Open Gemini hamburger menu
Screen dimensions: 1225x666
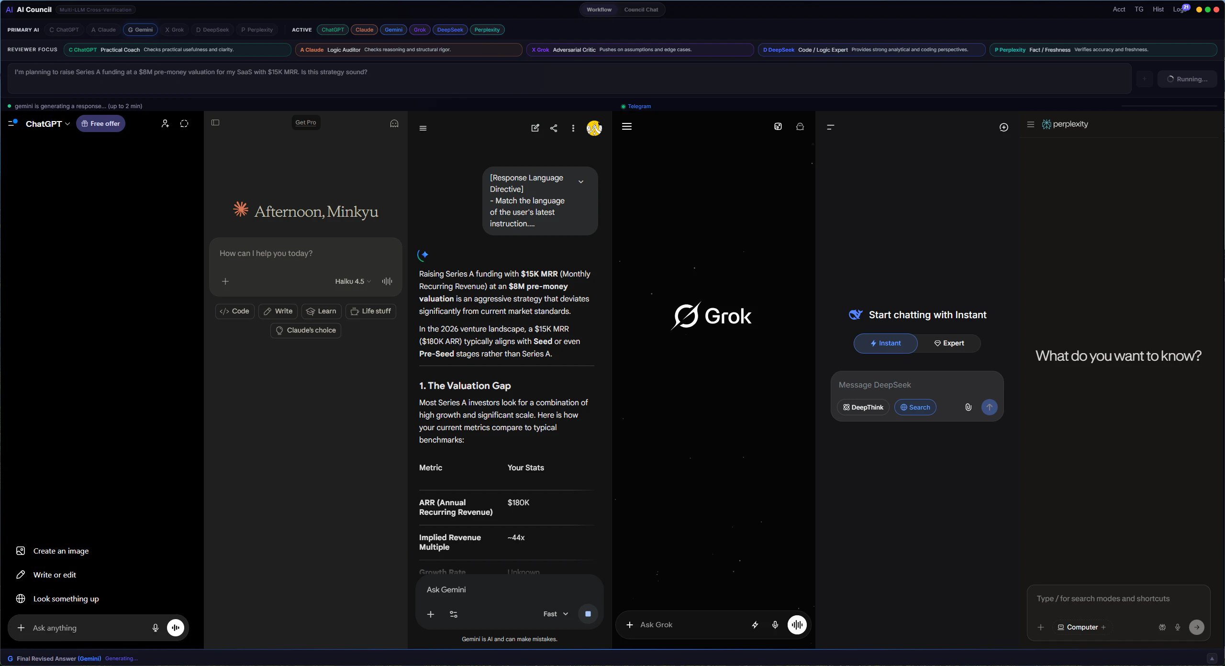[423, 128]
